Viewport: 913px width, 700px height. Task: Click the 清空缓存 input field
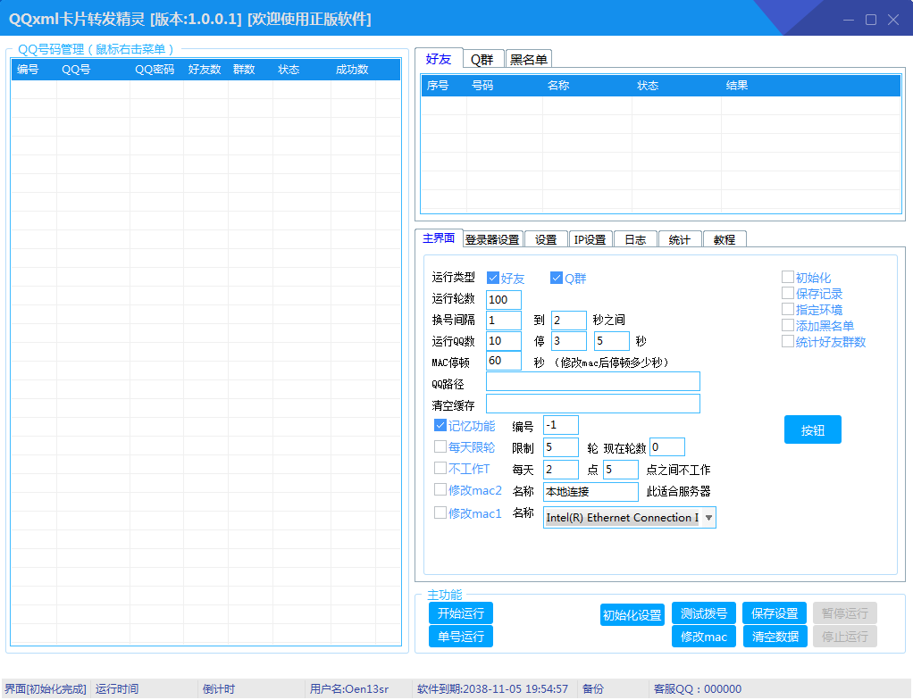coord(593,404)
